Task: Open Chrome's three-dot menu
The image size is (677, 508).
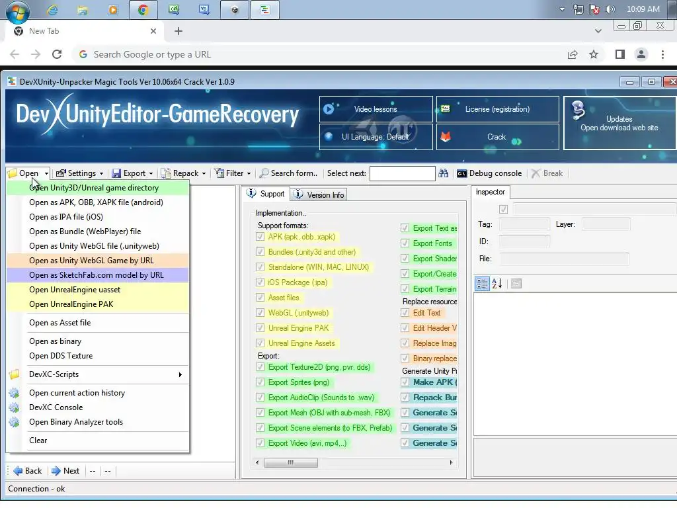Action: [662, 54]
